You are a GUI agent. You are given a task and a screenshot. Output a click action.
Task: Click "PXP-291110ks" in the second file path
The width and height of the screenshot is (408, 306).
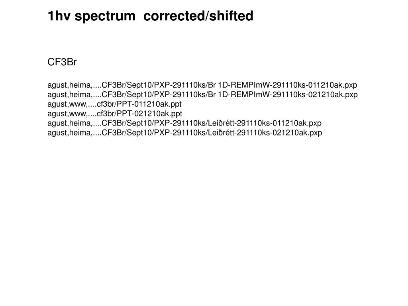[x=180, y=95]
